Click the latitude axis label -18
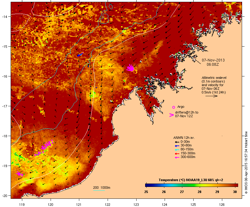This screenshot has width=250, height=207. pyautogui.click(x=4, y=136)
